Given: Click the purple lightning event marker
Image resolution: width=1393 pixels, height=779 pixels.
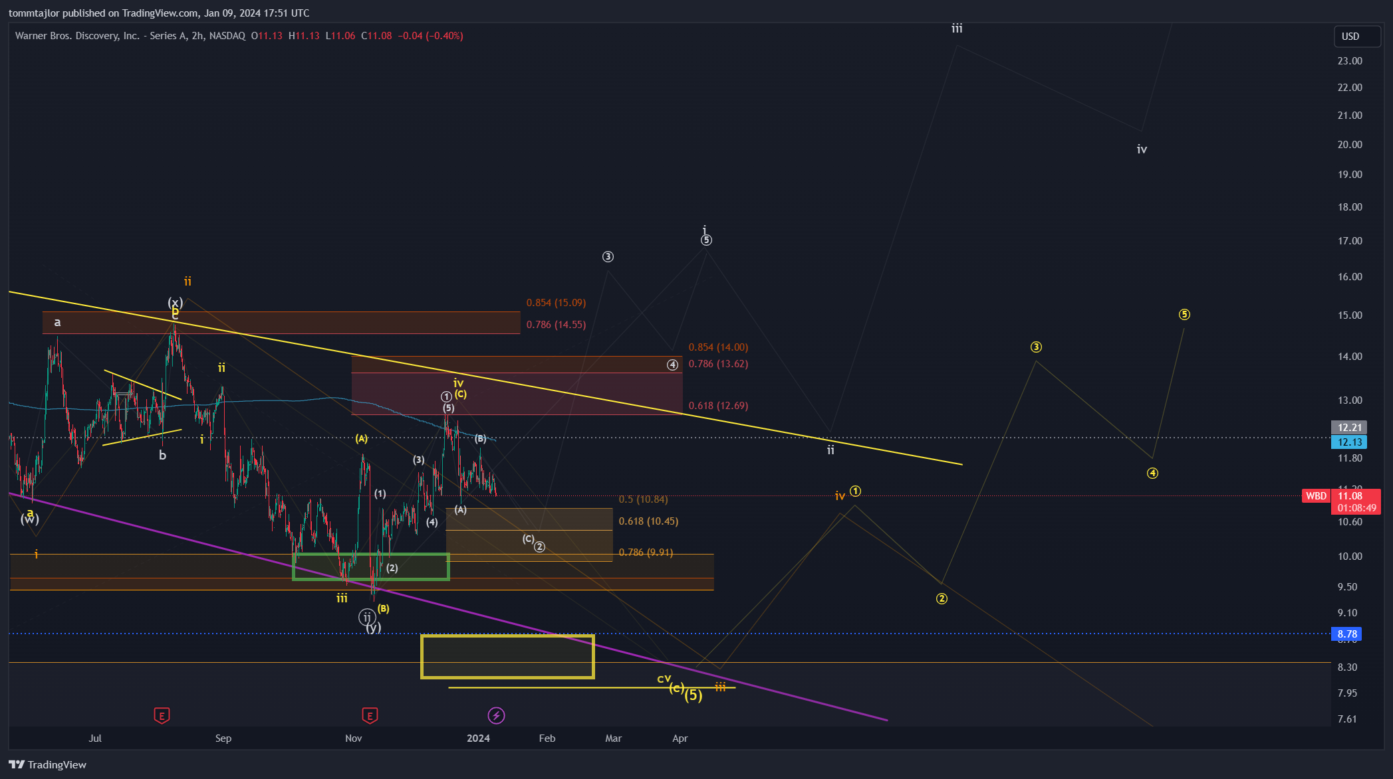Looking at the screenshot, I should 496,715.
